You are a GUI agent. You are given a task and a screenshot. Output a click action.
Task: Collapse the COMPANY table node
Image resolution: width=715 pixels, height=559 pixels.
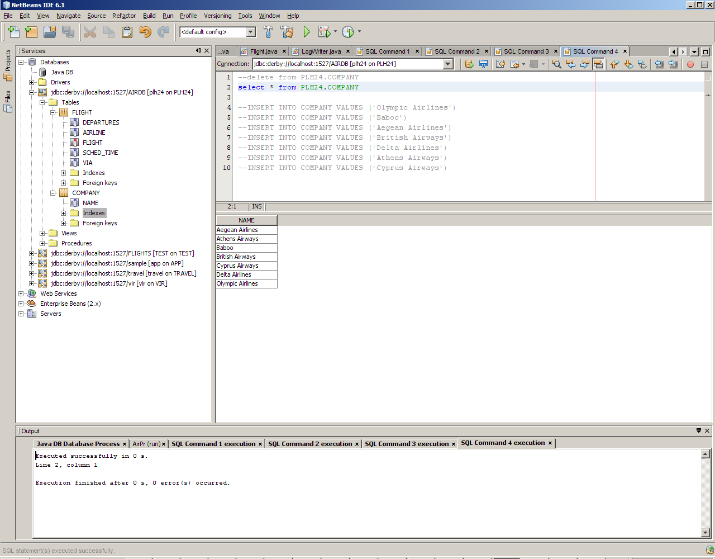point(53,193)
